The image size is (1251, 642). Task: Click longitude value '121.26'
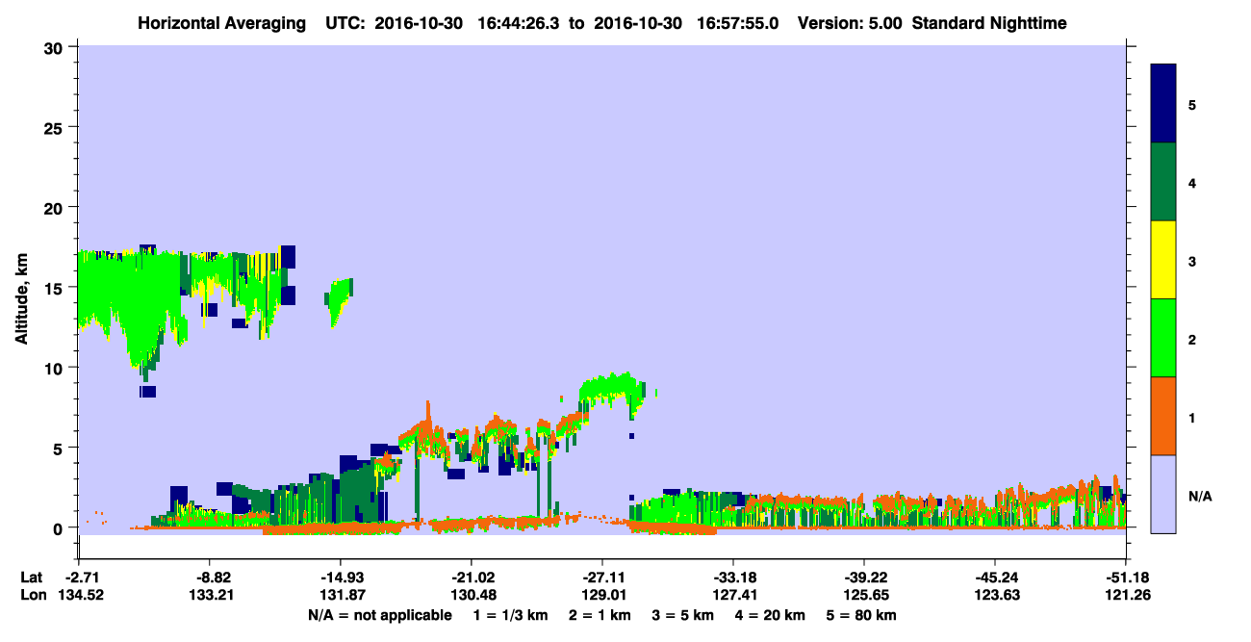(x=1126, y=595)
